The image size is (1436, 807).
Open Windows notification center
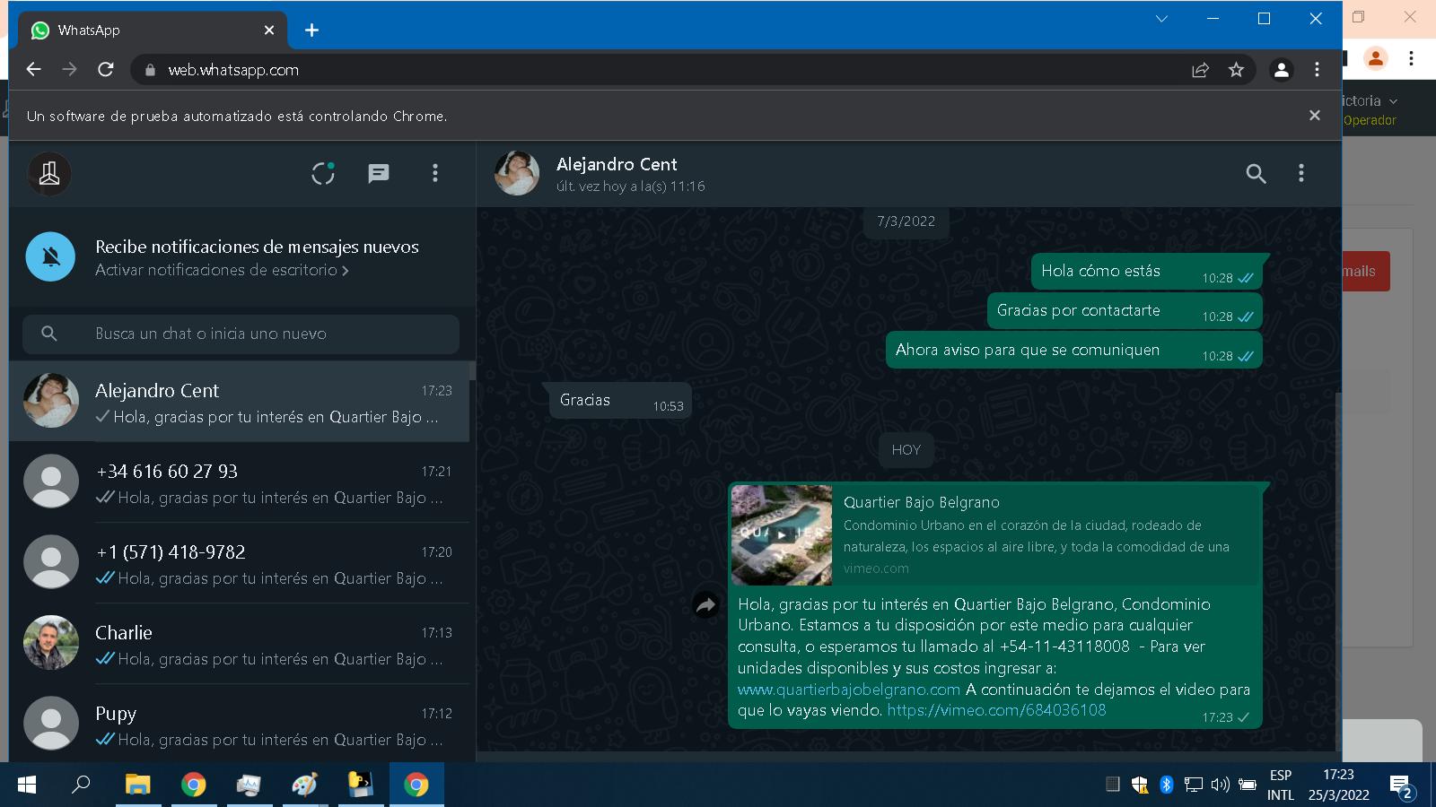pyautogui.click(x=1402, y=787)
